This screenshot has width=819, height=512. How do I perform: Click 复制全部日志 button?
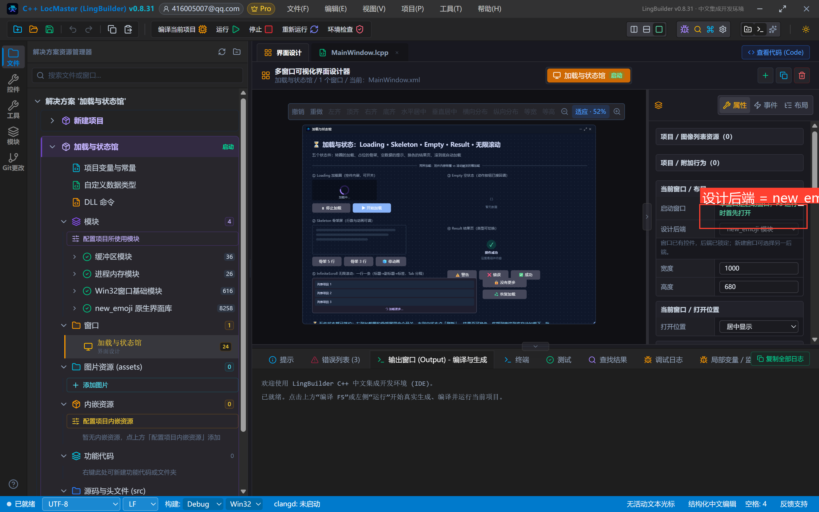coord(780,359)
